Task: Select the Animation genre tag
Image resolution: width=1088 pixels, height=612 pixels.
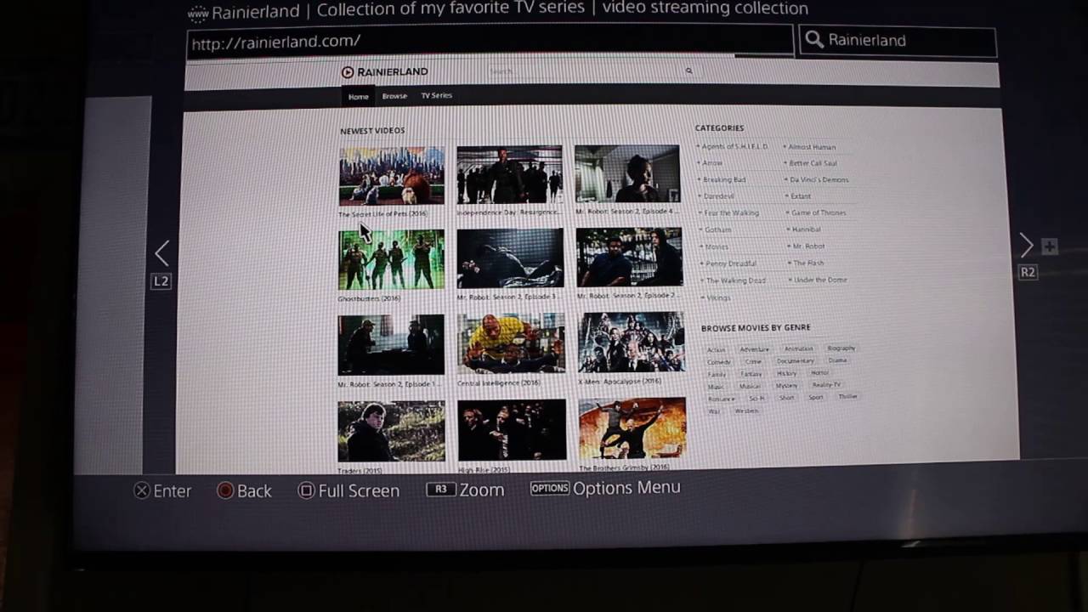Action: click(798, 348)
